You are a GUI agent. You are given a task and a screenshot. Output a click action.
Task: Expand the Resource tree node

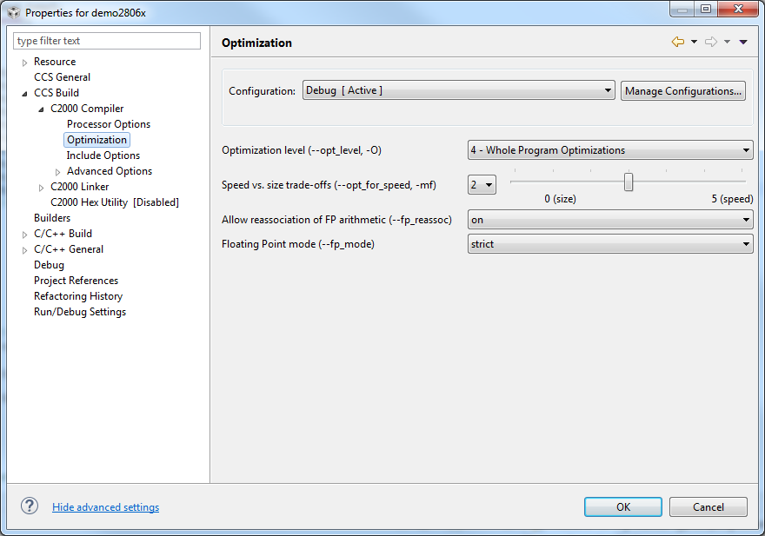pos(24,63)
